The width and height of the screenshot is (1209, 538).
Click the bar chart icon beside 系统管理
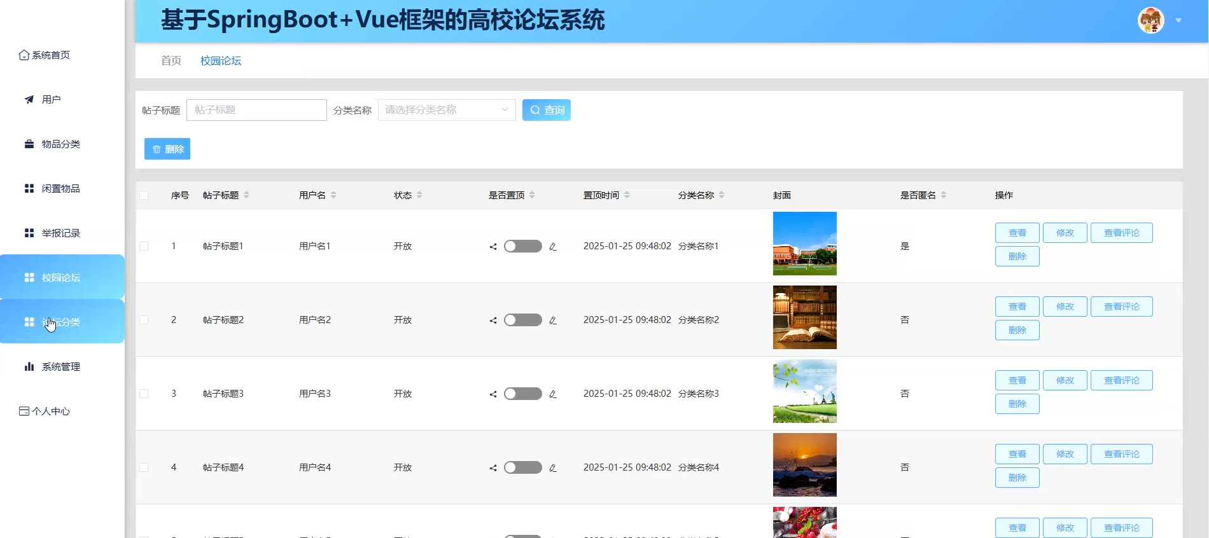point(29,367)
